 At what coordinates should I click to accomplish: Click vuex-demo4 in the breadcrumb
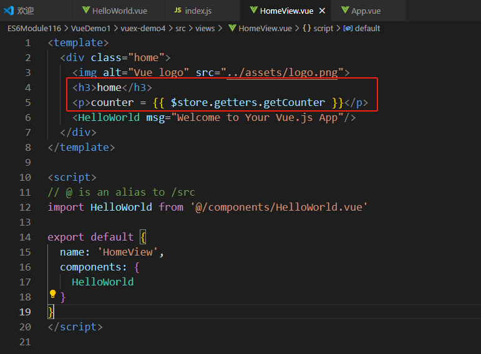tap(143, 29)
